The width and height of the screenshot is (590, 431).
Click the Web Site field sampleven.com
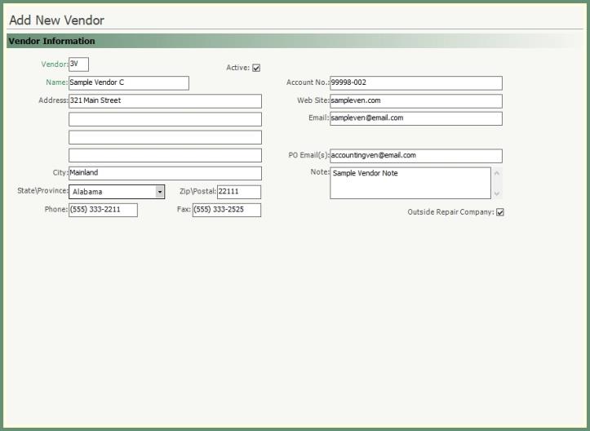415,100
